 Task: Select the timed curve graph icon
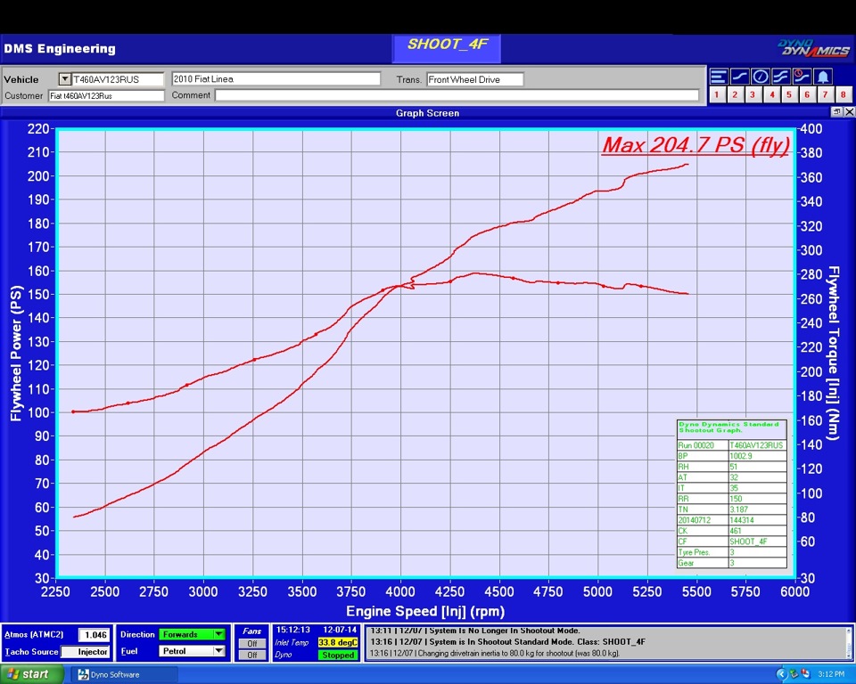(801, 77)
